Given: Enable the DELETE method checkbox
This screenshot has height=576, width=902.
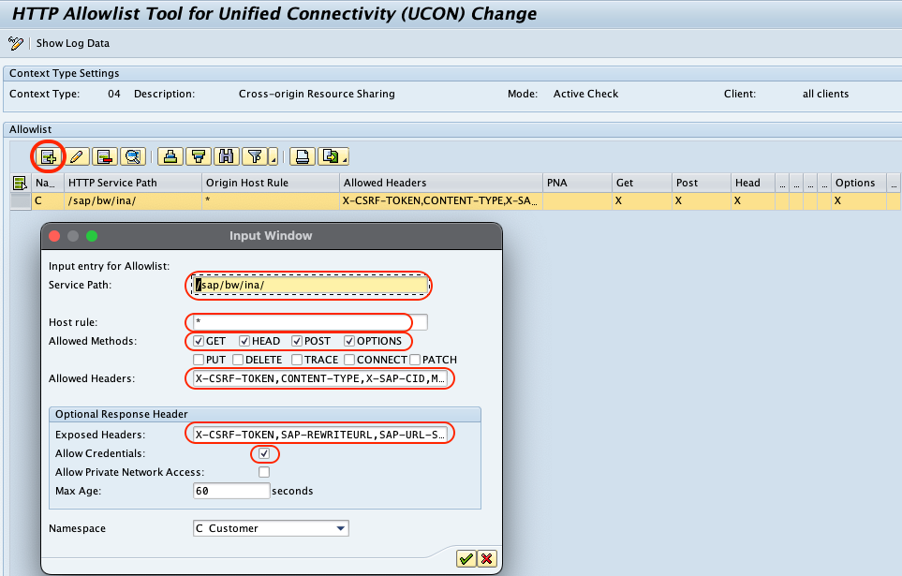Looking at the screenshot, I should click(238, 360).
